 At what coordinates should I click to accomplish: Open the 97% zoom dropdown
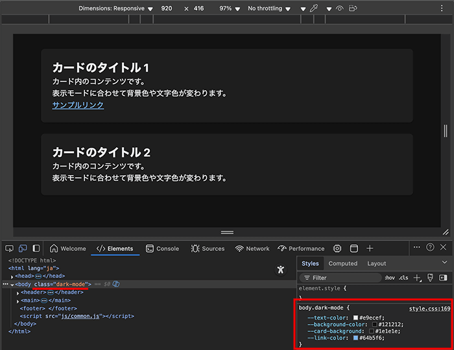[230, 8]
